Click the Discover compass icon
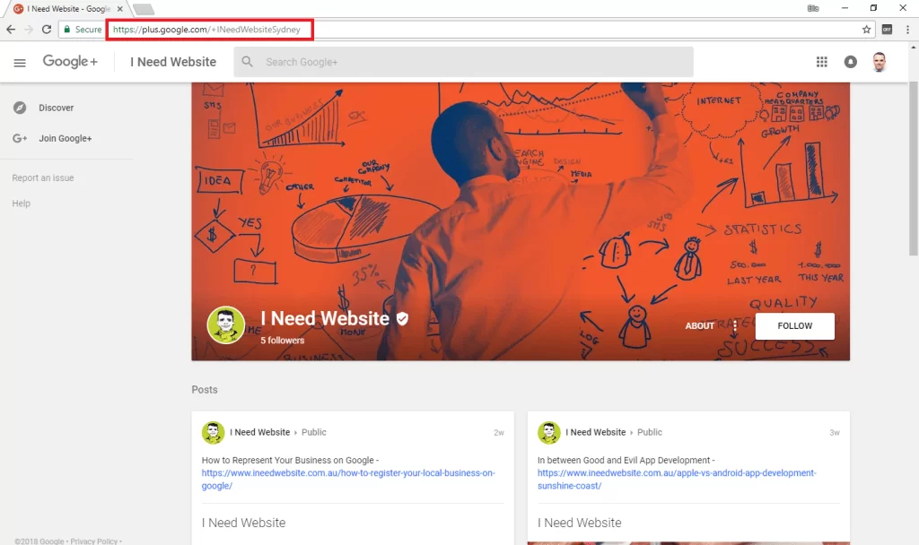The image size is (919, 545). click(20, 108)
